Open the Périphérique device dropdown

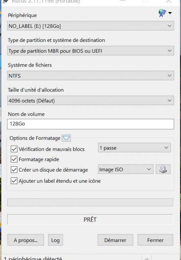(90, 26)
